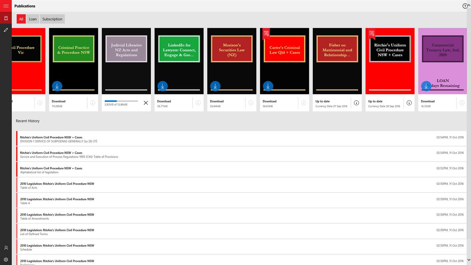Click Download label under Commercial Tenancy Law
The image size is (471, 265).
[x=427, y=101]
